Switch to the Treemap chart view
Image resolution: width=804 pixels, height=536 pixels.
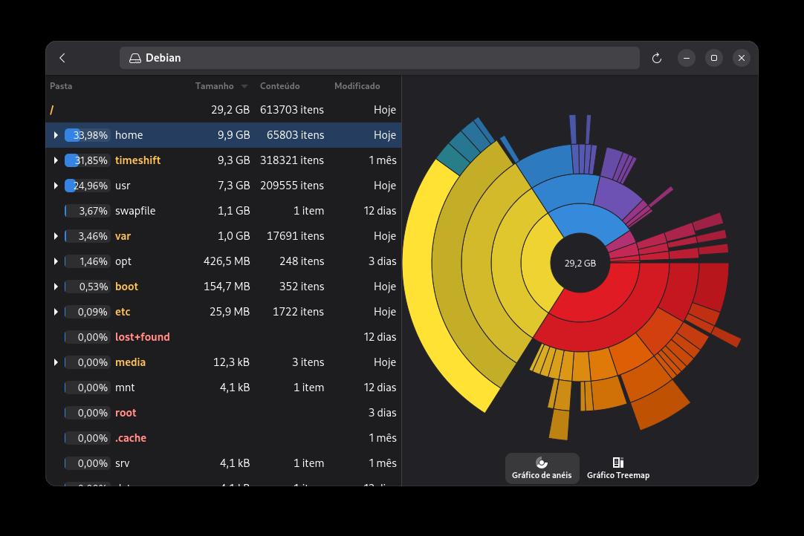617,468
